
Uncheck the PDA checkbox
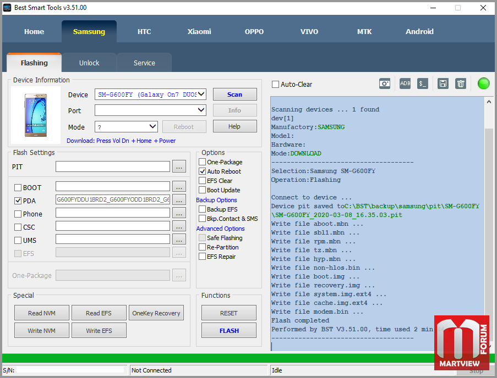18,201
